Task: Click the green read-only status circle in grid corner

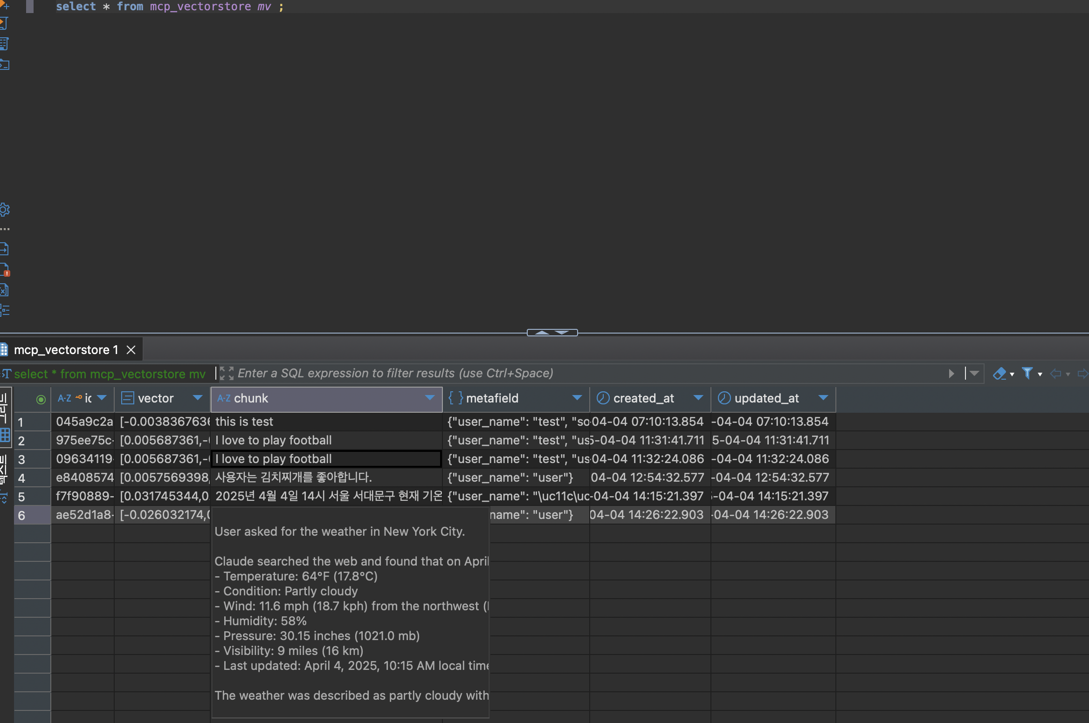Action: [41, 399]
